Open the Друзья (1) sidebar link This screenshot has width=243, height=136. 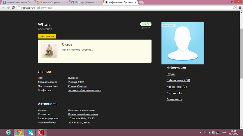point(174,93)
